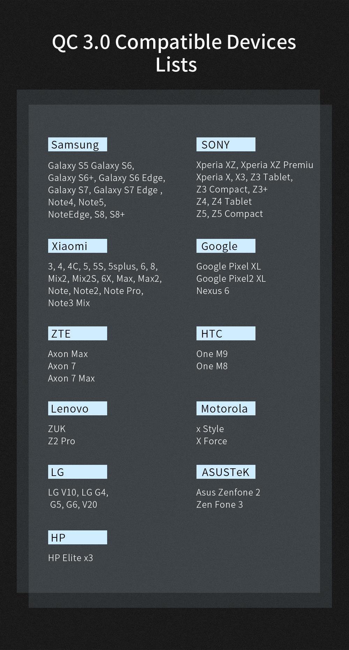The image size is (349, 650).
Task: Click the Nexus 6 device entry
Action: point(213,290)
